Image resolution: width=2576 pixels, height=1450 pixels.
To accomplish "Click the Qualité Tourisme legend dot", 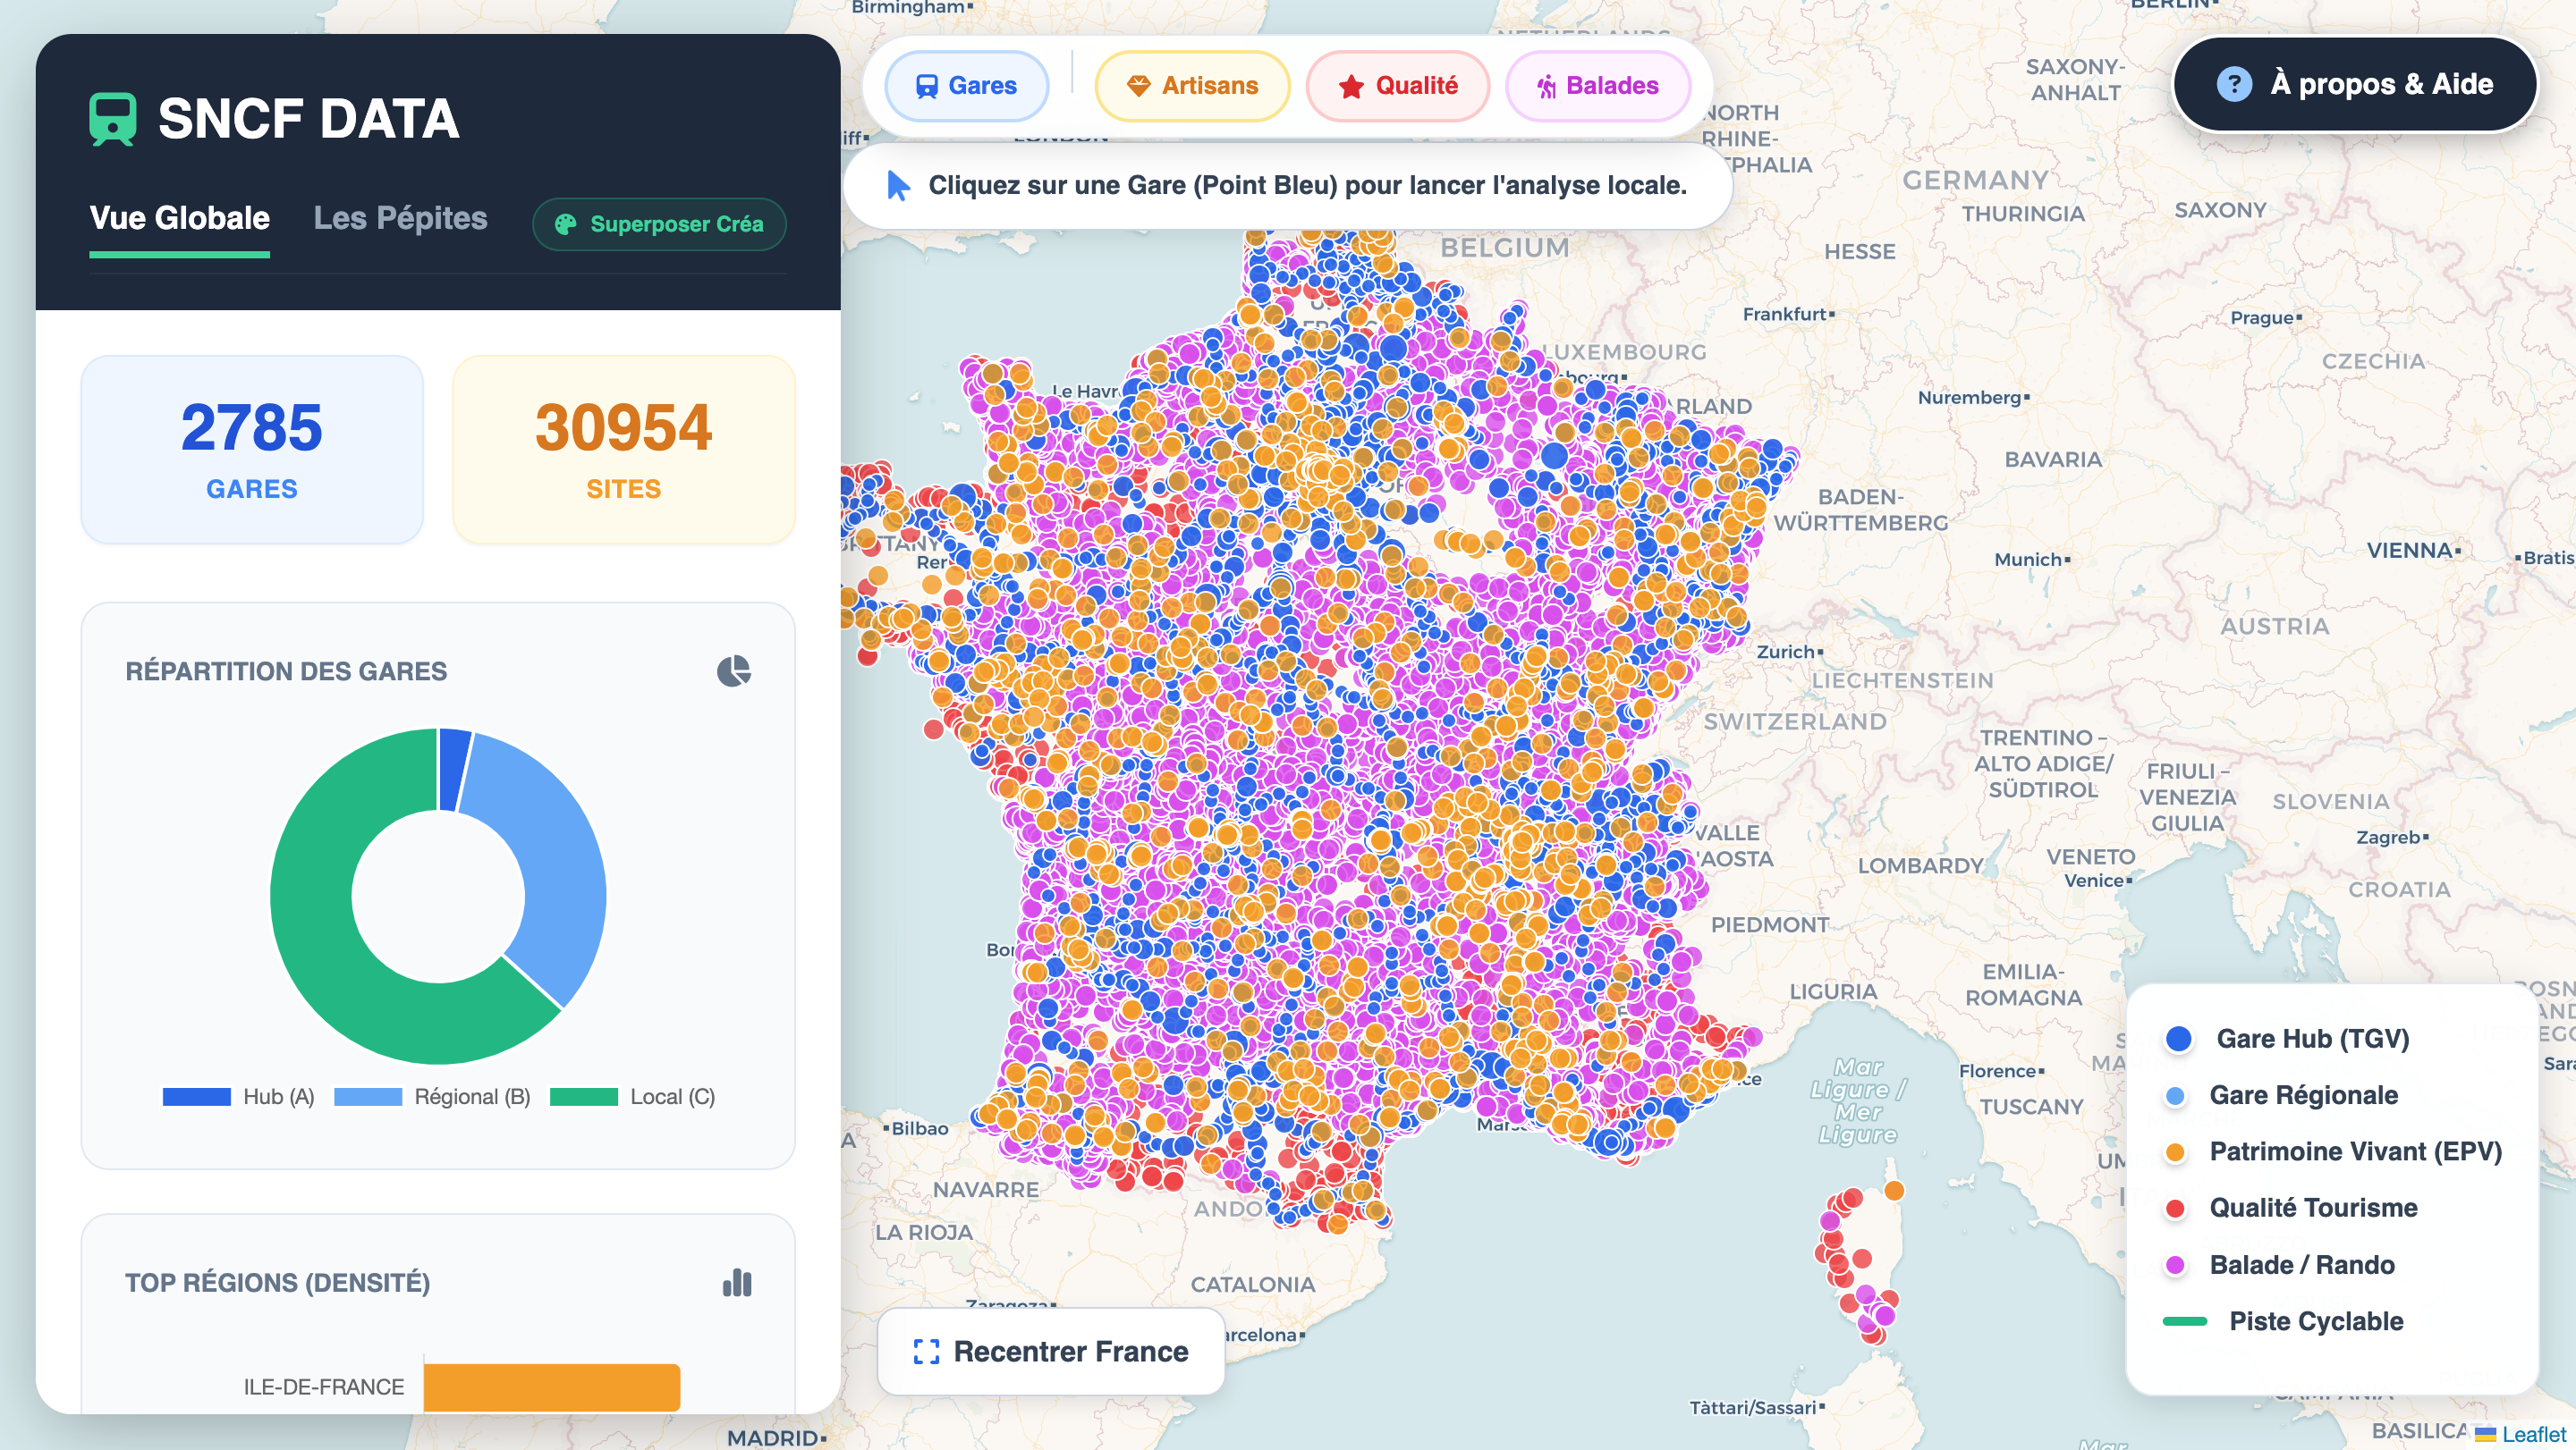I will [x=2174, y=1210].
